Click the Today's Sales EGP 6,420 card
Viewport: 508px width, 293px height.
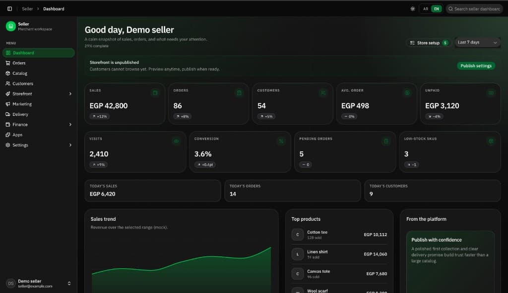coord(153,191)
